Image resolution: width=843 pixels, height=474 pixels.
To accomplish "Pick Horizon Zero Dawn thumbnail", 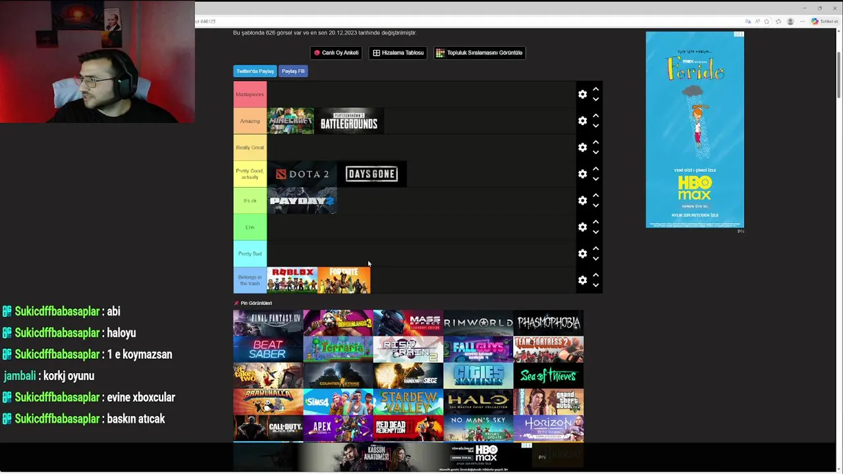I will pos(549,429).
